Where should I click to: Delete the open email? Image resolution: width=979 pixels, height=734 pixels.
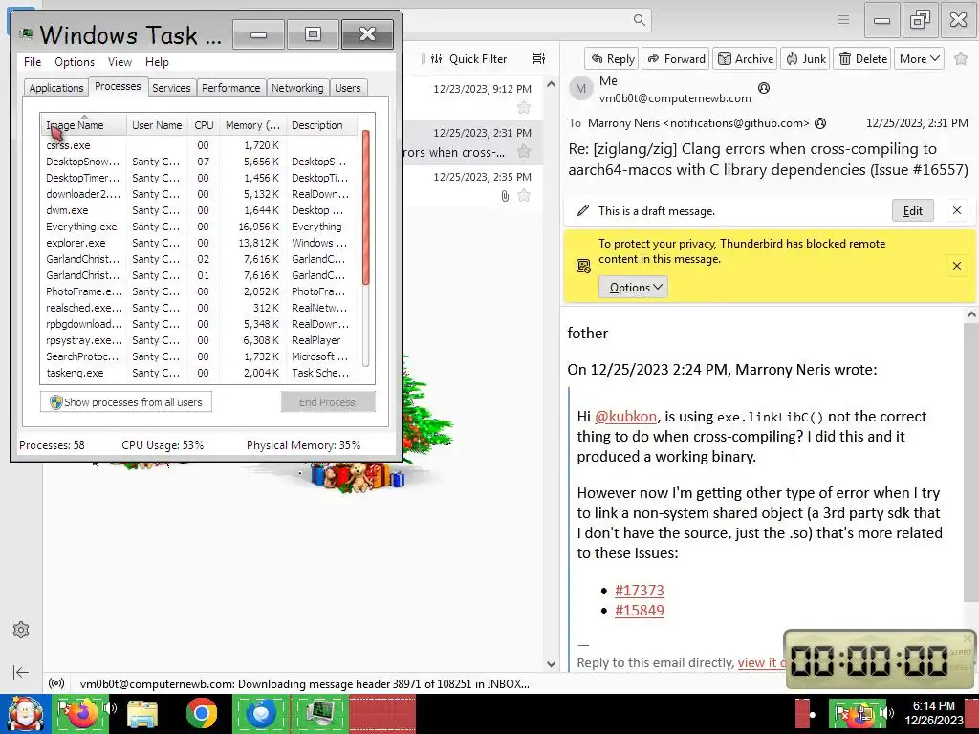click(862, 58)
